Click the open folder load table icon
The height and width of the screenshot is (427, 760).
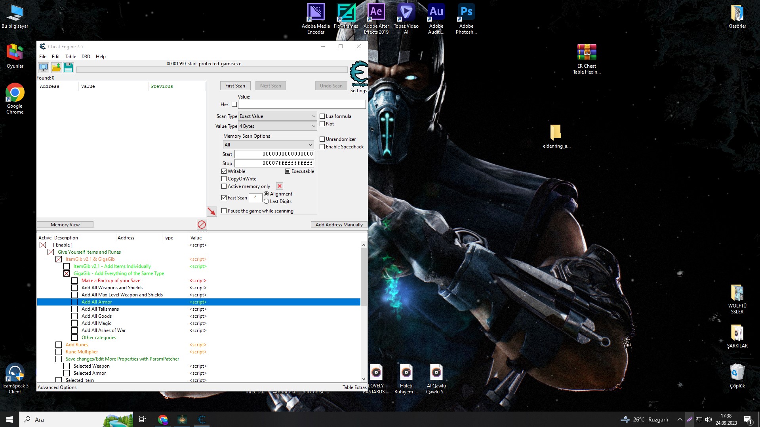coord(56,68)
